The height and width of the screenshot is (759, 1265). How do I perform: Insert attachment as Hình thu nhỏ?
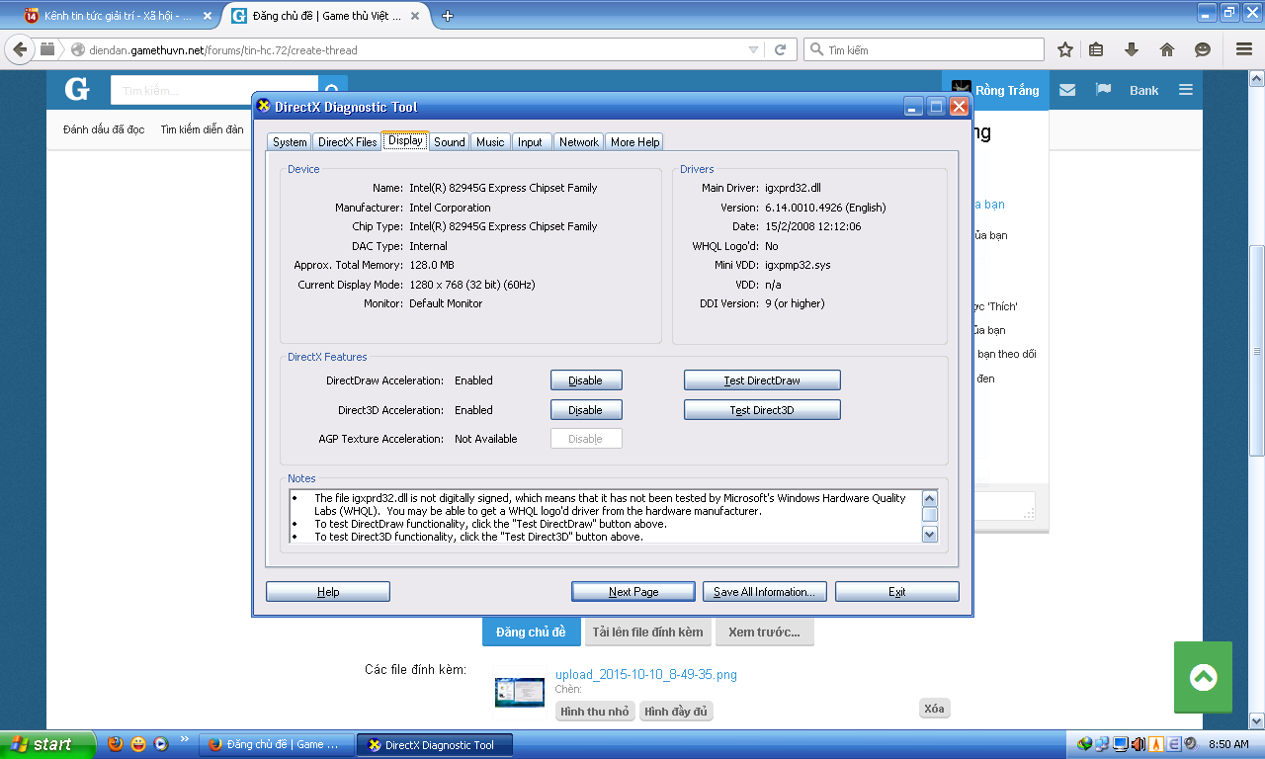tap(595, 712)
